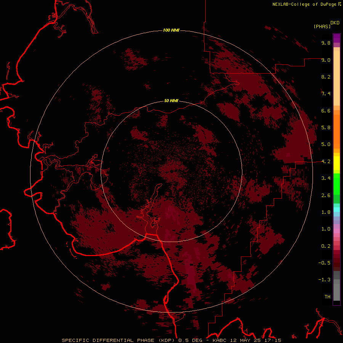Click the 'SPECIFIC DIFFERENTIAL PHASE (KDP)' caption text
Viewport: 343px width, 343px height.
[119, 340]
